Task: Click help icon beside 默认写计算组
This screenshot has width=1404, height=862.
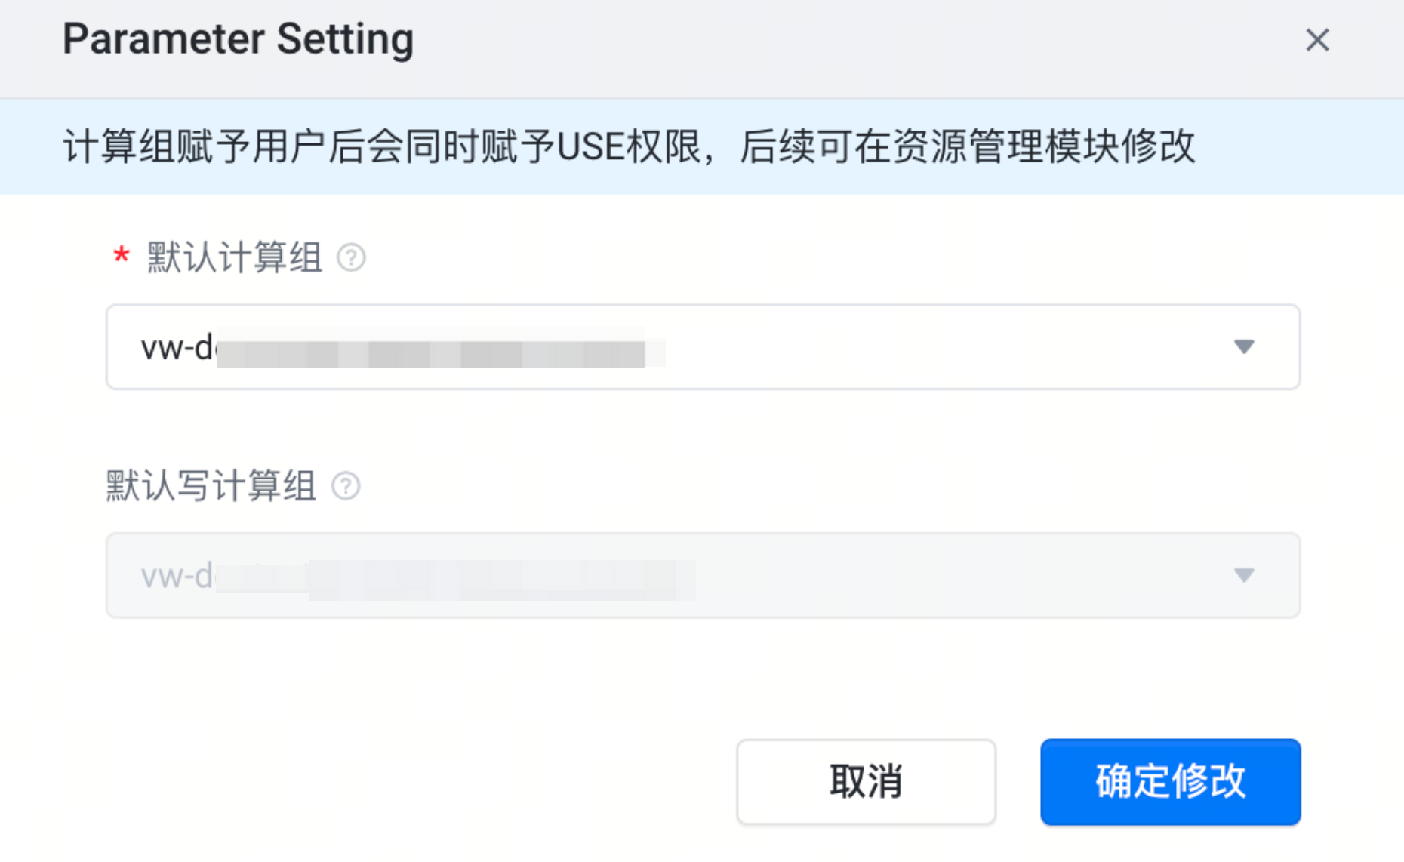Action: [346, 486]
